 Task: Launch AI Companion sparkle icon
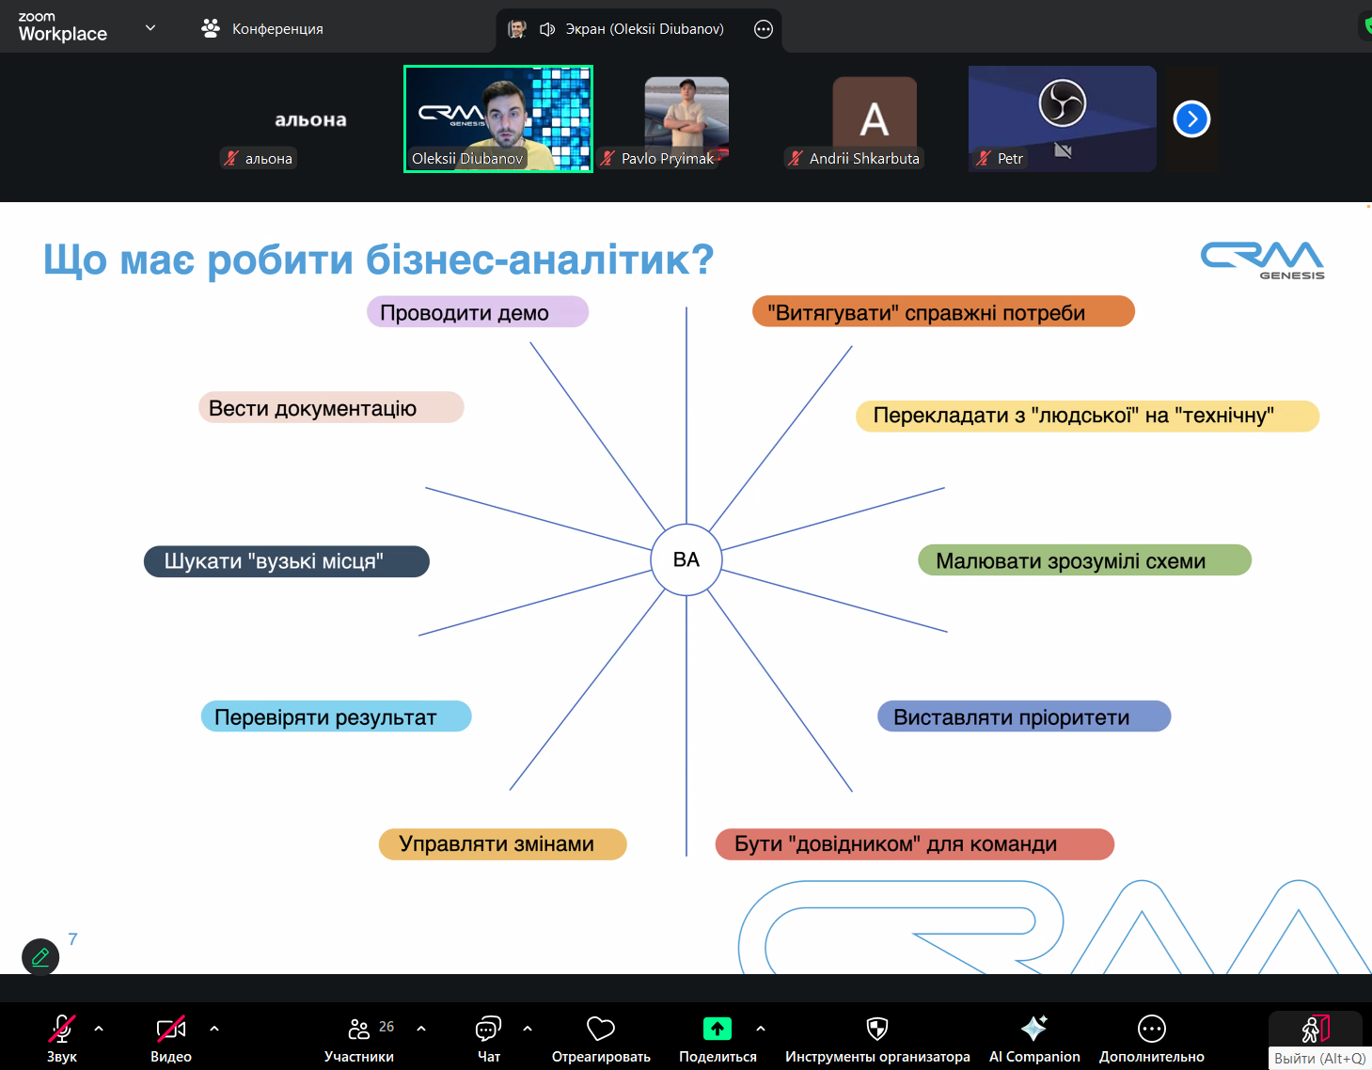pos(1033,1030)
